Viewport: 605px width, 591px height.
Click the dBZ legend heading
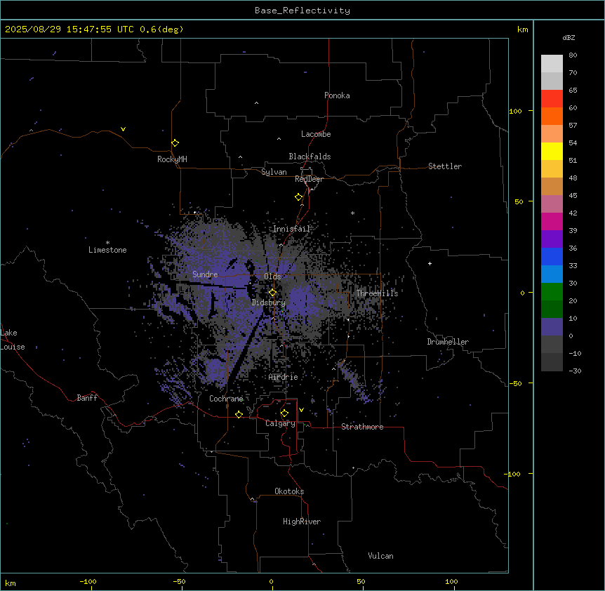point(569,38)
